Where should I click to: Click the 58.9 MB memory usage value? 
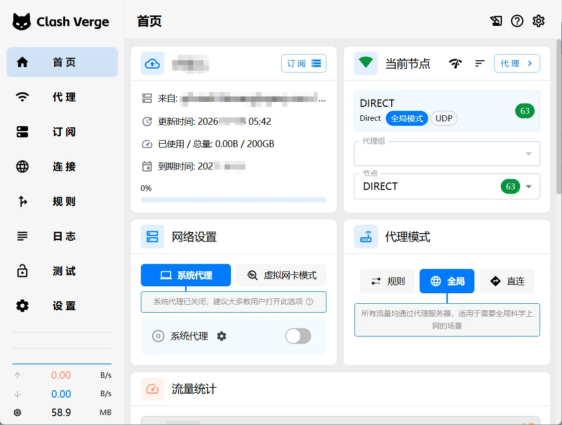[x=61, y=413]
